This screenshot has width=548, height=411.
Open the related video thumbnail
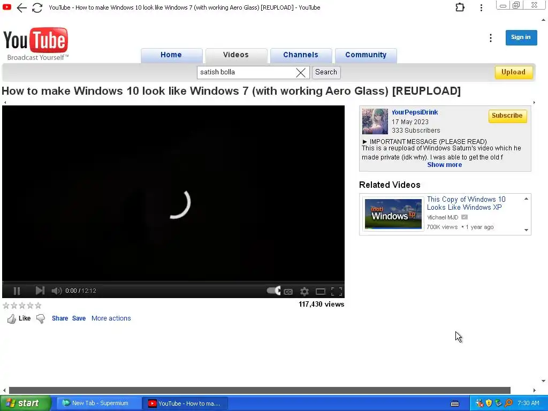[x=393, y=214]
